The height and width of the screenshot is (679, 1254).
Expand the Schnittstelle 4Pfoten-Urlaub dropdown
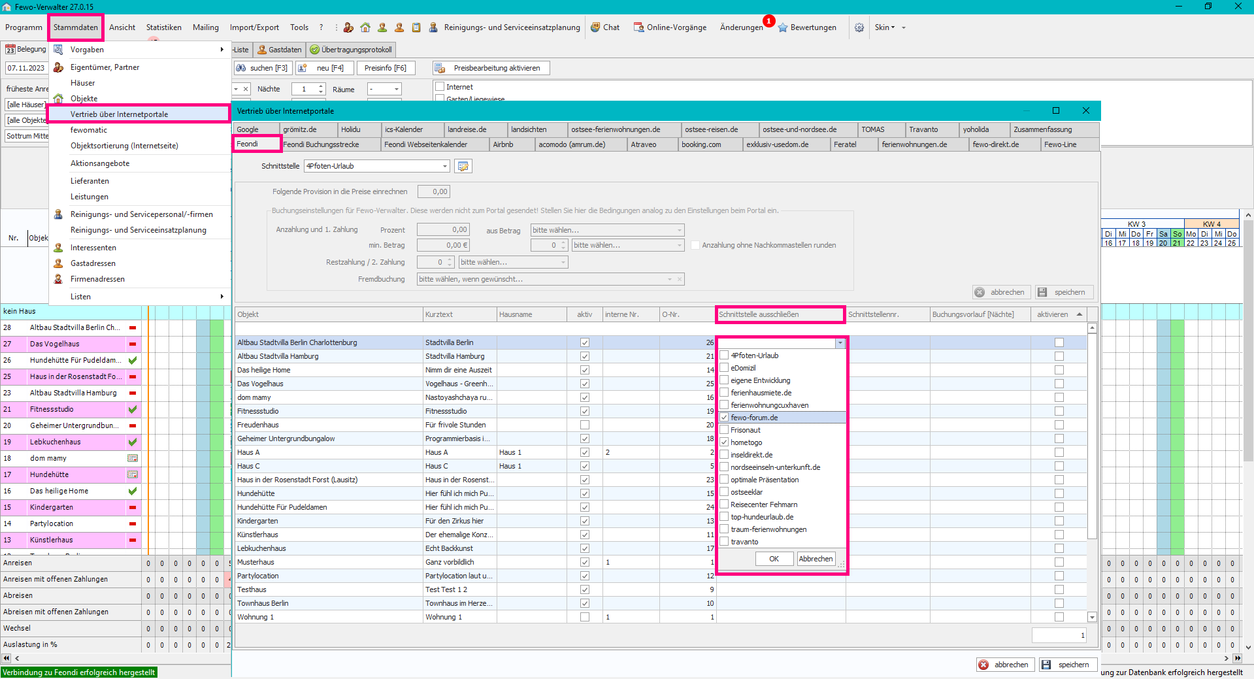pos(445,166)
